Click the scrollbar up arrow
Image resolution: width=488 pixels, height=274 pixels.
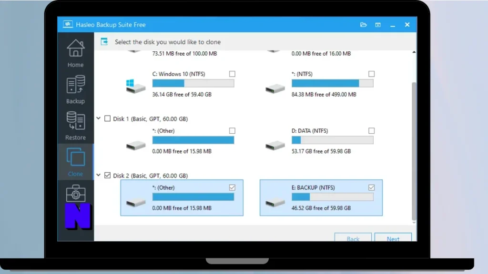(x=414, y=52)
